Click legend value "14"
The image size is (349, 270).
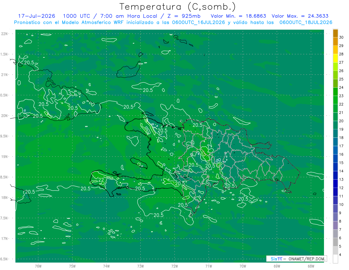(341, 171)
